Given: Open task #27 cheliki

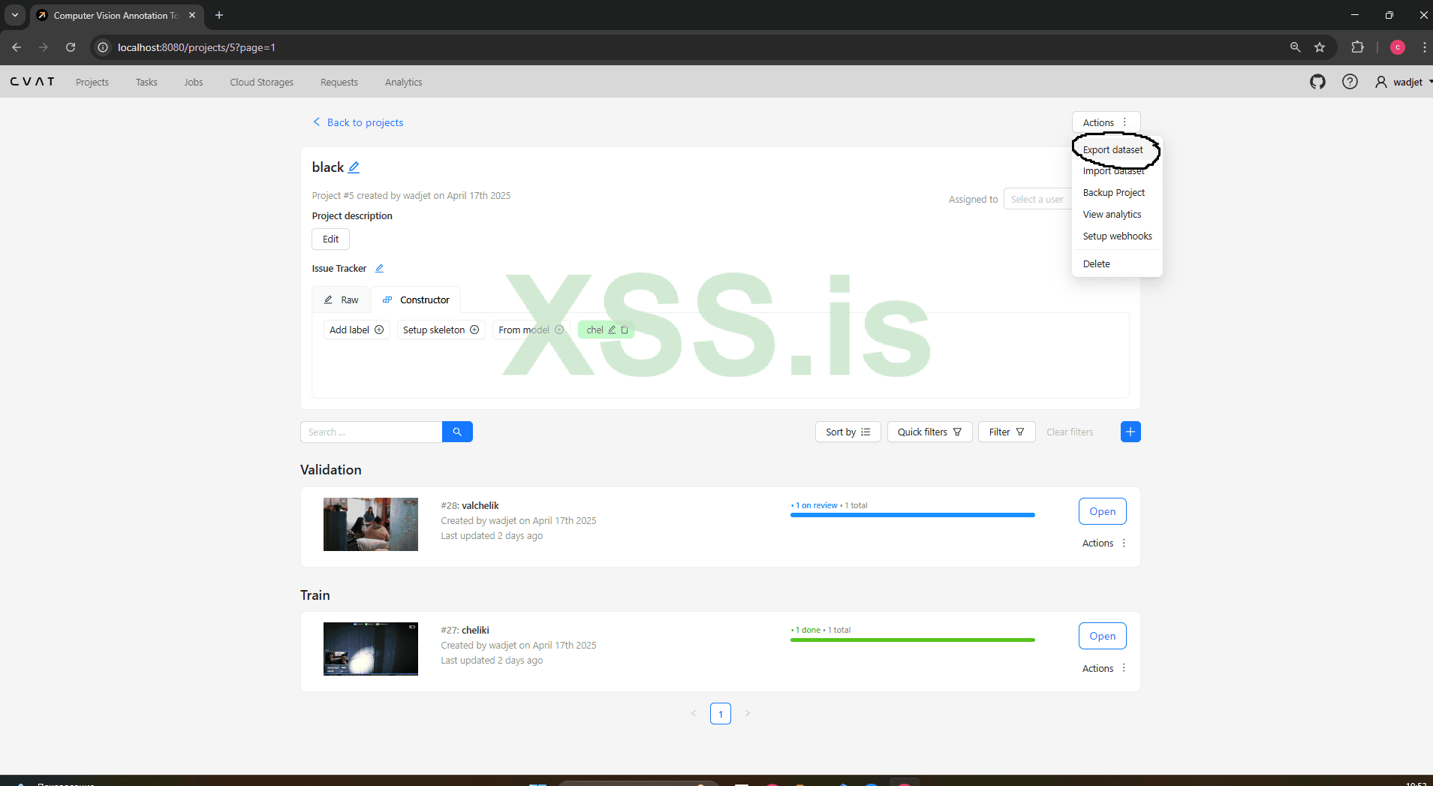Looking at the screenshot, I should point(1103,636).
